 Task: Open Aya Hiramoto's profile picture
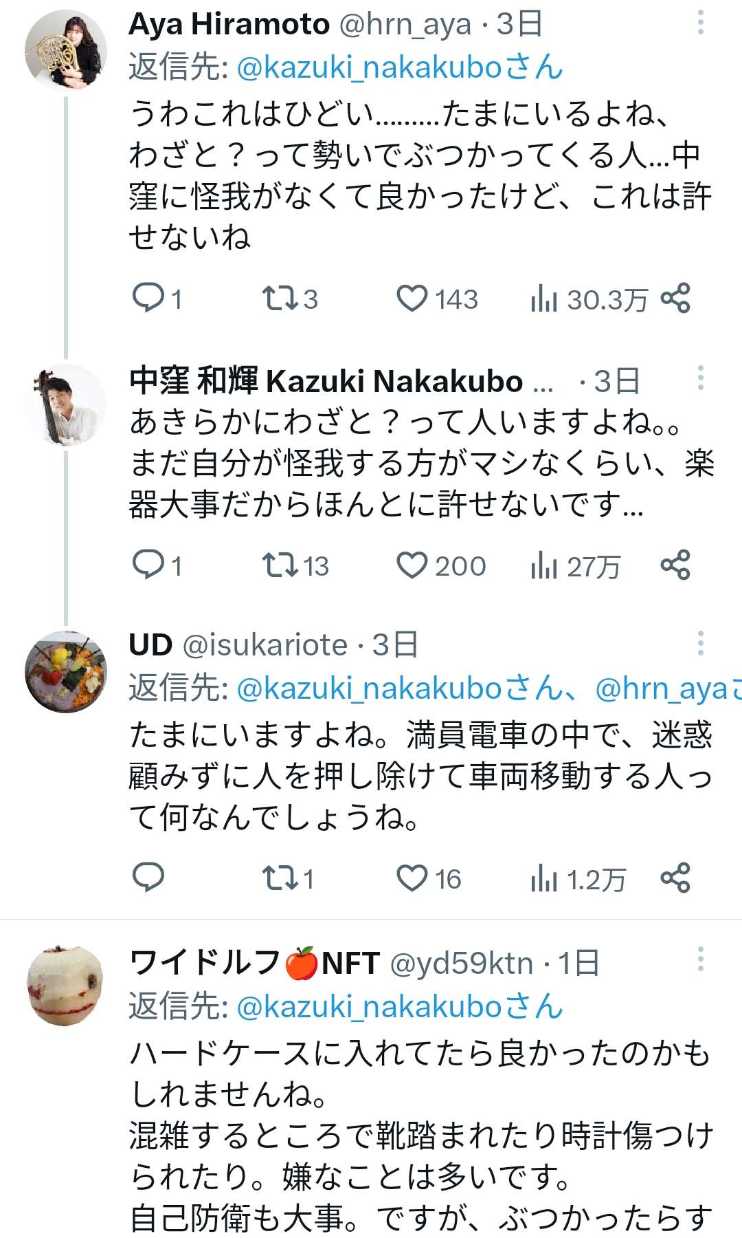tap(65, 50)
